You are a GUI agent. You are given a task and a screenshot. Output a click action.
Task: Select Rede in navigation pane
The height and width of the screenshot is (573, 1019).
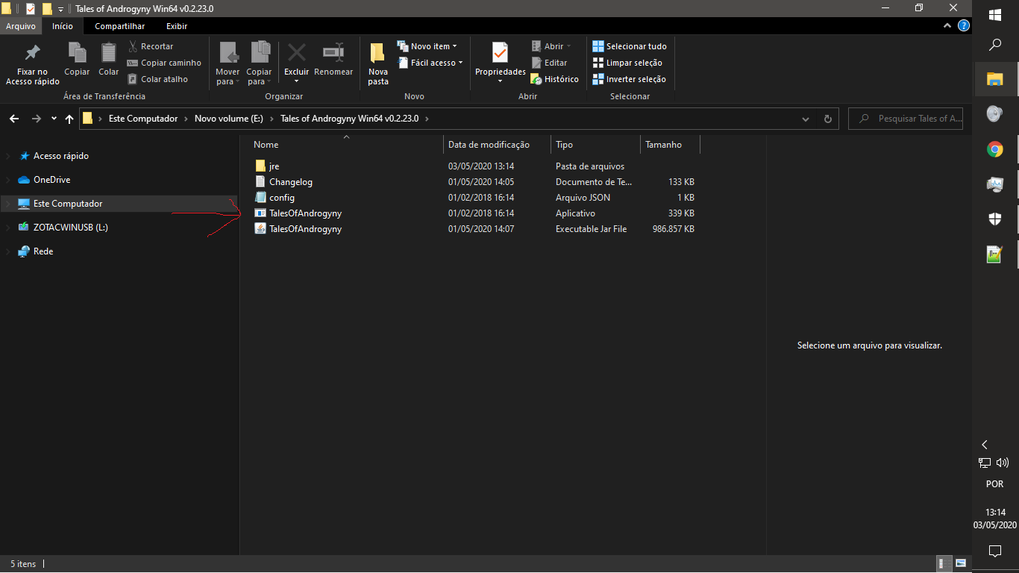pos(43,251)
